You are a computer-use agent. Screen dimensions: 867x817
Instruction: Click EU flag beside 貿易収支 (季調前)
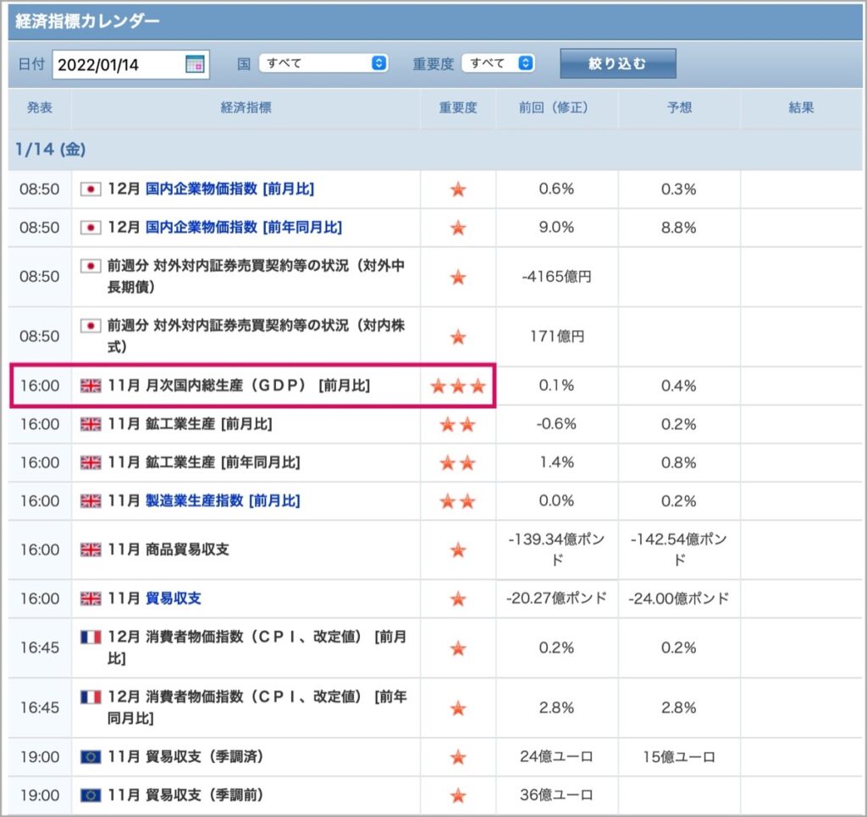91,795
